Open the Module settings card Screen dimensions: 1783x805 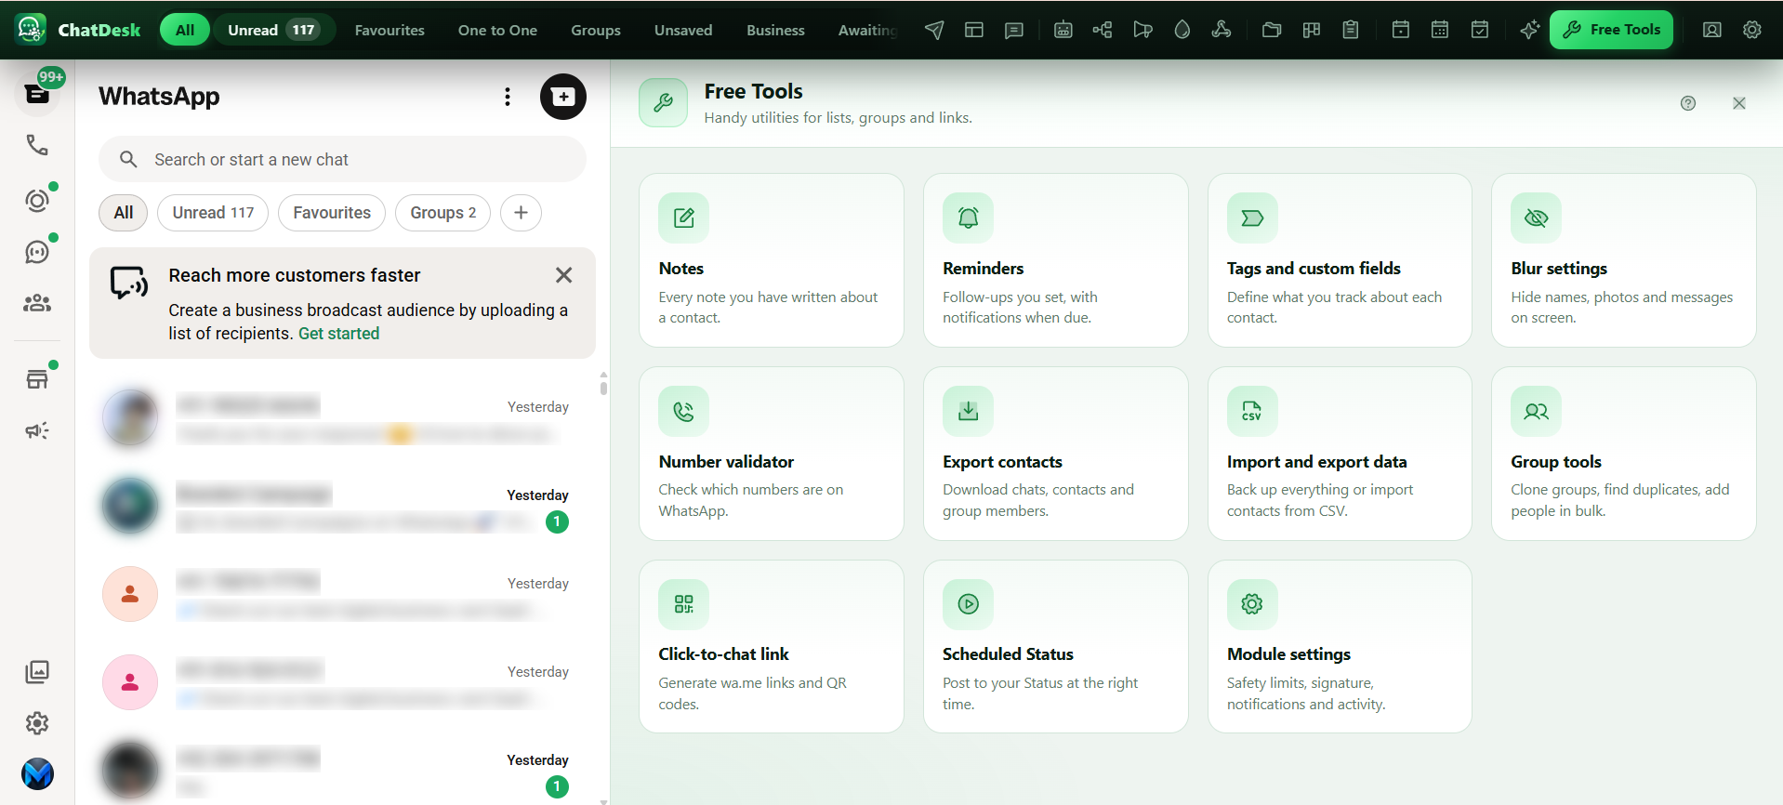point(1340,646)
